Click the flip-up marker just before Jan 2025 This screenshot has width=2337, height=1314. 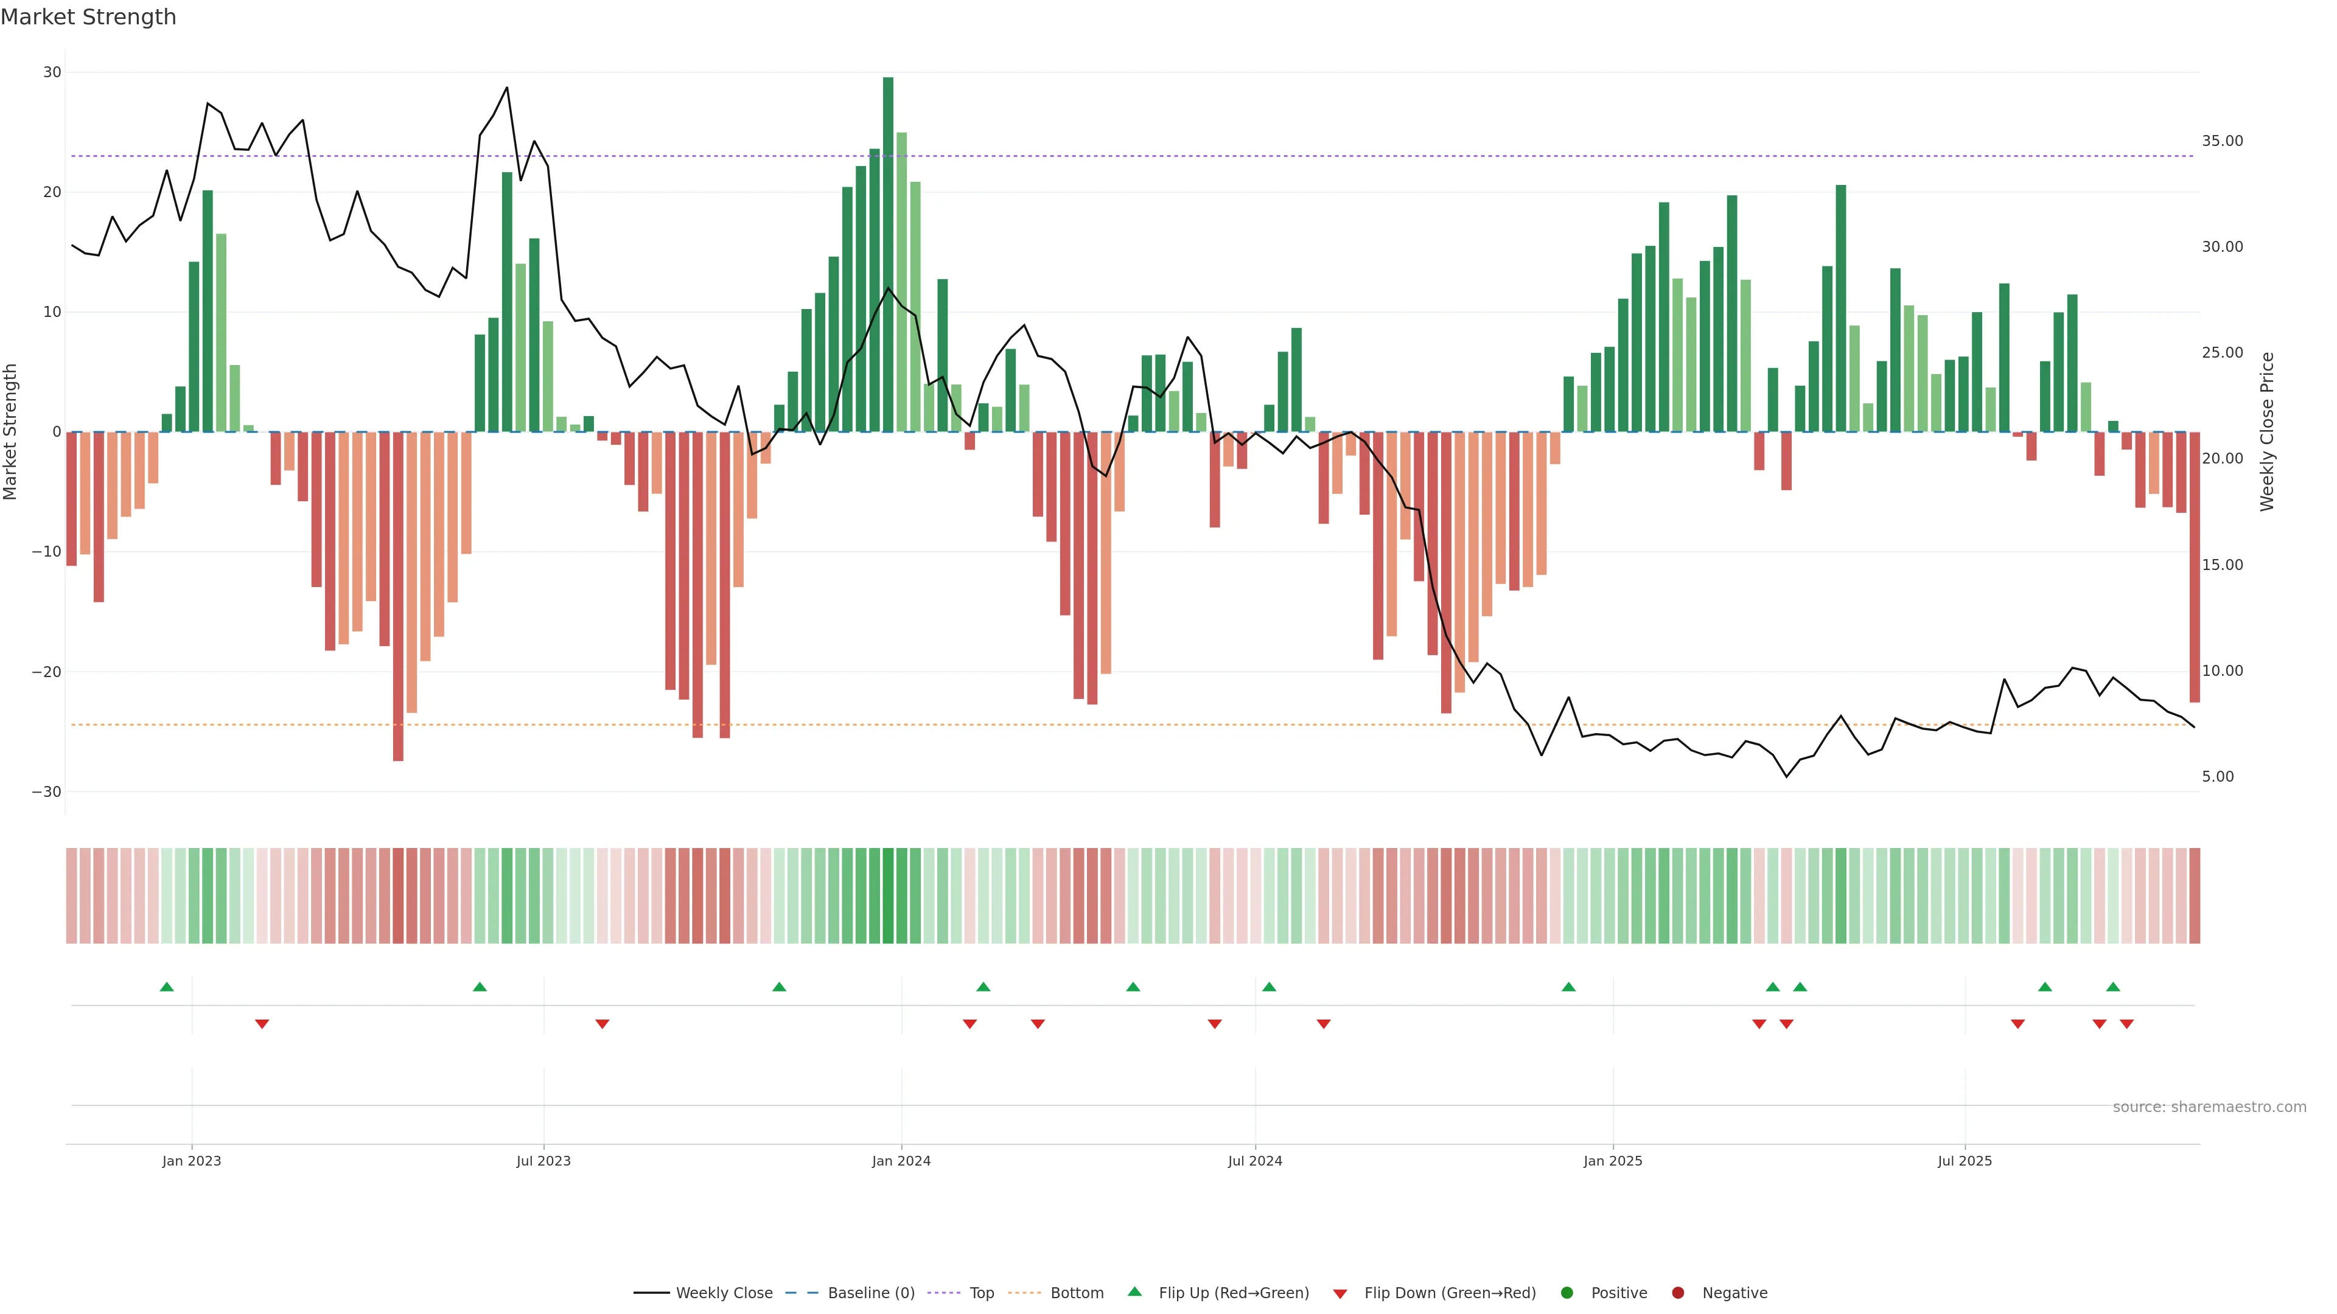pyautogui.click(x=1568, y=987)
